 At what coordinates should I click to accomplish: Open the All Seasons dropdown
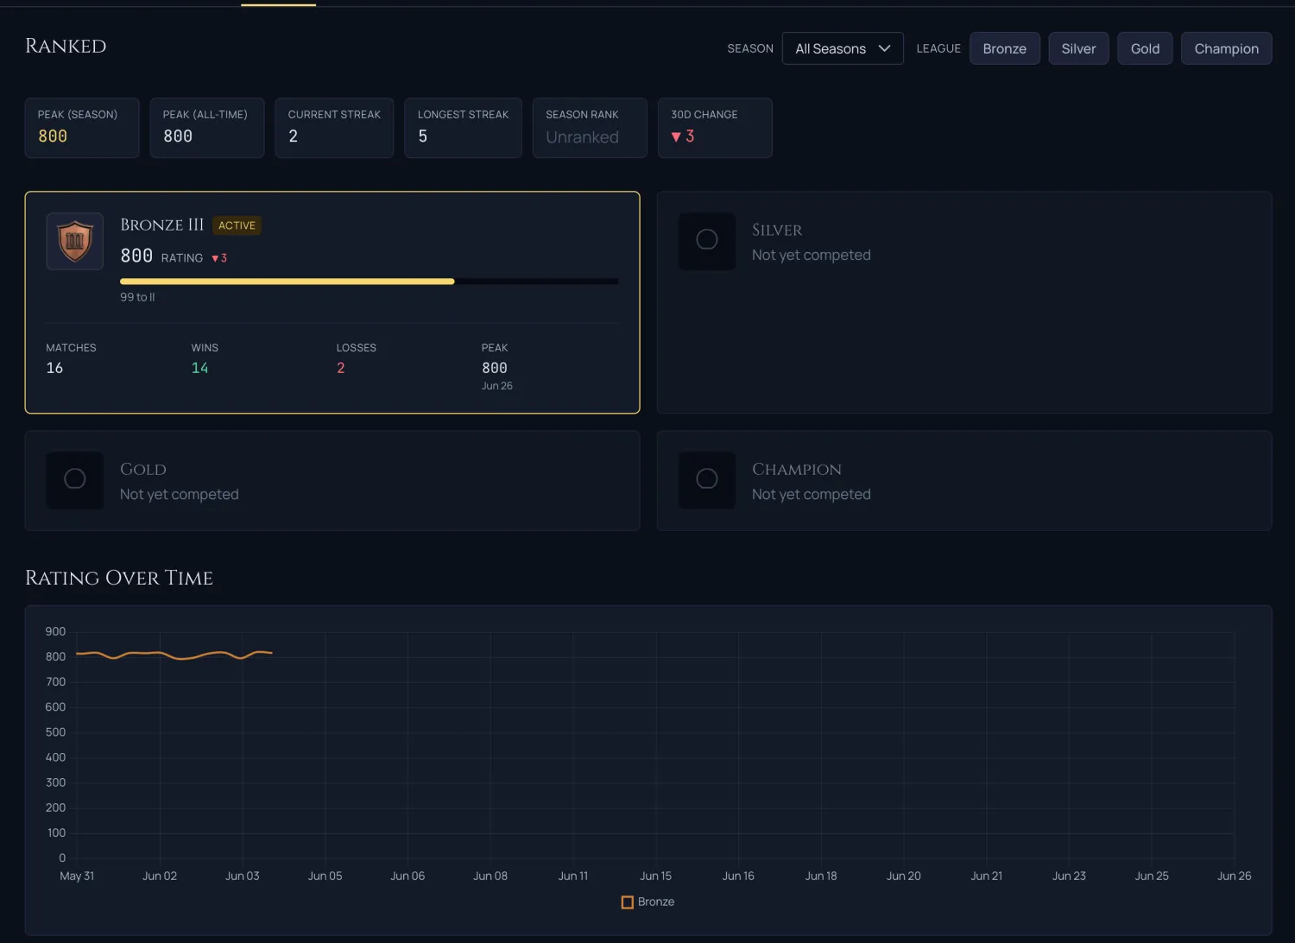pos(842,48)
